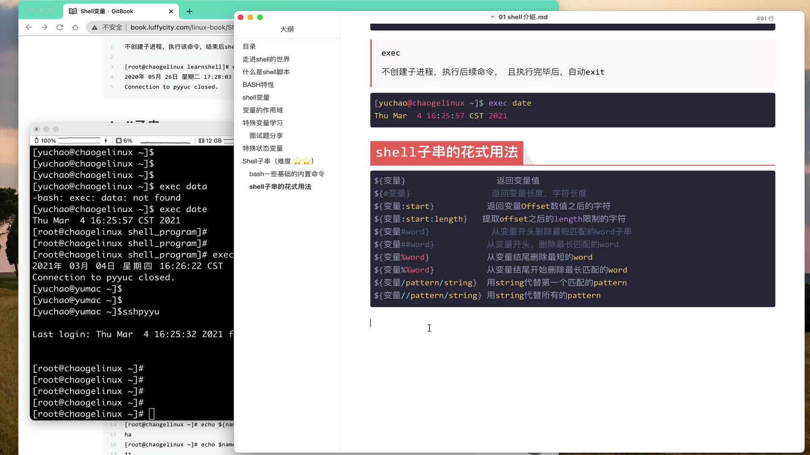The height and width of the screenshot is (455, 810).
Task: Click the 12 GB memory indicator in terminal
Action: click(210, 141)
